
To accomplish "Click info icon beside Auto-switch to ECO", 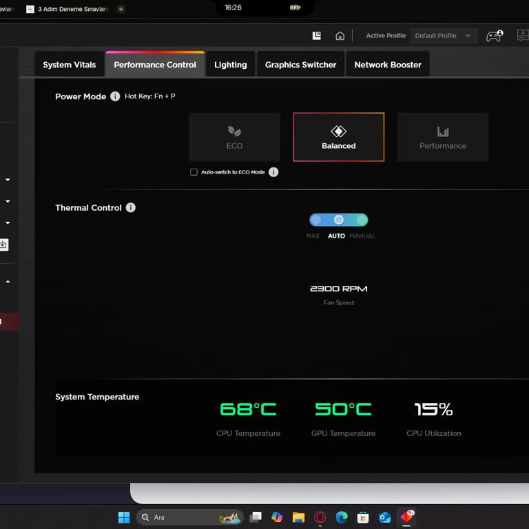I will (x=273, y=172).
